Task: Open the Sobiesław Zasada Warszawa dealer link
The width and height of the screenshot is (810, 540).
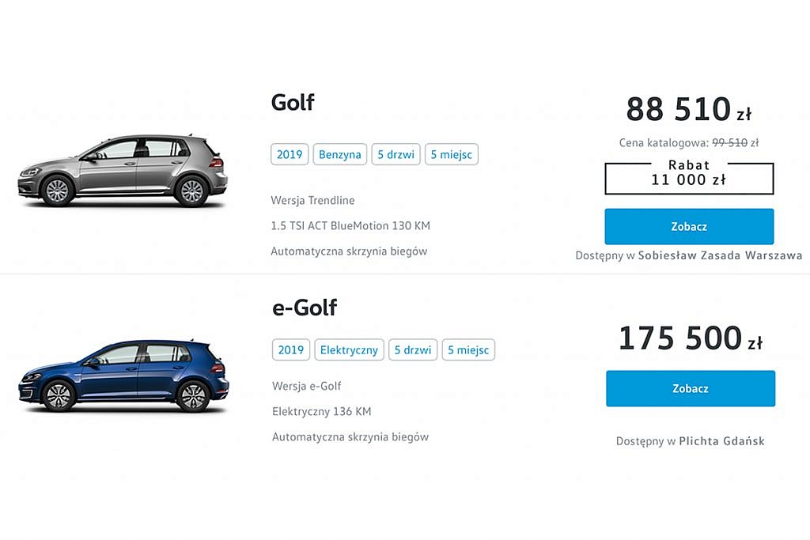Action: click(x=720, y=255)
